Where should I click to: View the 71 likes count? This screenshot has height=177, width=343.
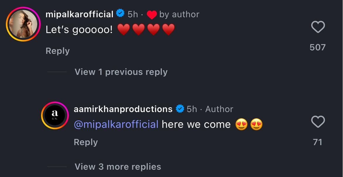click(x=318, y=142)
